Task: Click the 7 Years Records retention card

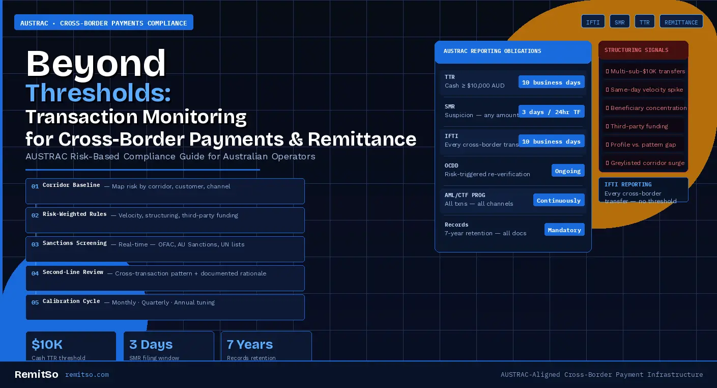Action: (266, 347)
